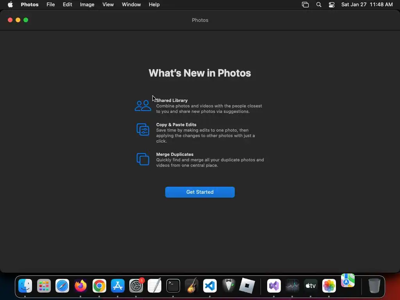Select the "Copy & Paste Edits" heading
400x300 pixels.
click(176, 125)
